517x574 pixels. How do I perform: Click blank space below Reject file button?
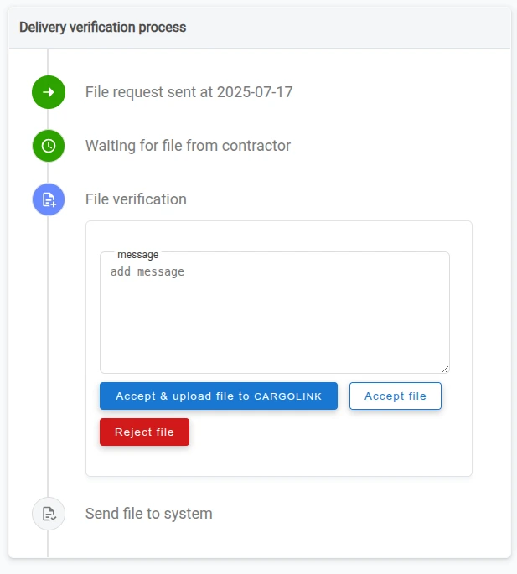(278, 461)
